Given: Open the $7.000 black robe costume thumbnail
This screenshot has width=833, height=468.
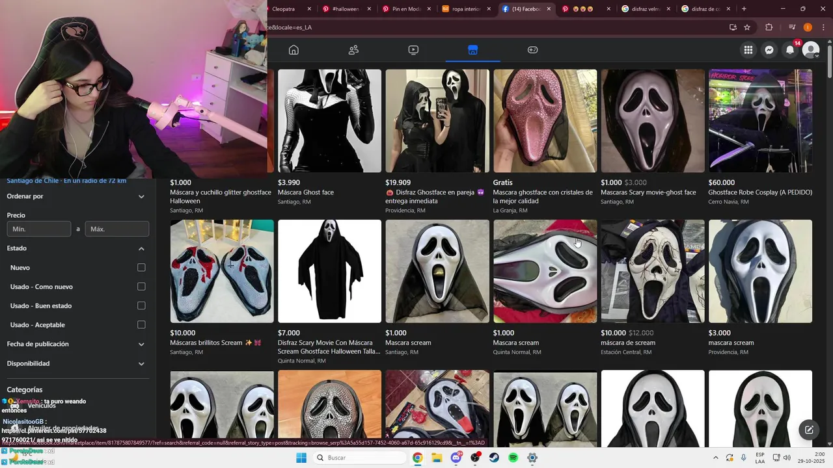Looking at the screenshot, I should pyautogui.click(x=329, y=271).
